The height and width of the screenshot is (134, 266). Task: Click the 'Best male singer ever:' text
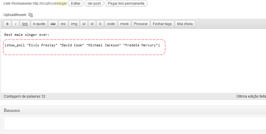coord(27,35)
